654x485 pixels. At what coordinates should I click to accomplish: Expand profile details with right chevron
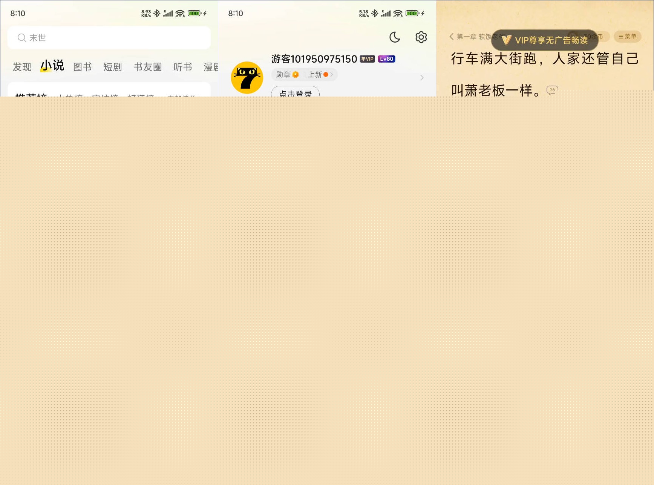422,78
